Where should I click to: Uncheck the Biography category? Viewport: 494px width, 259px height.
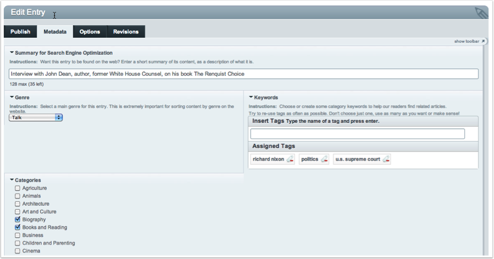tap(18, 219)
